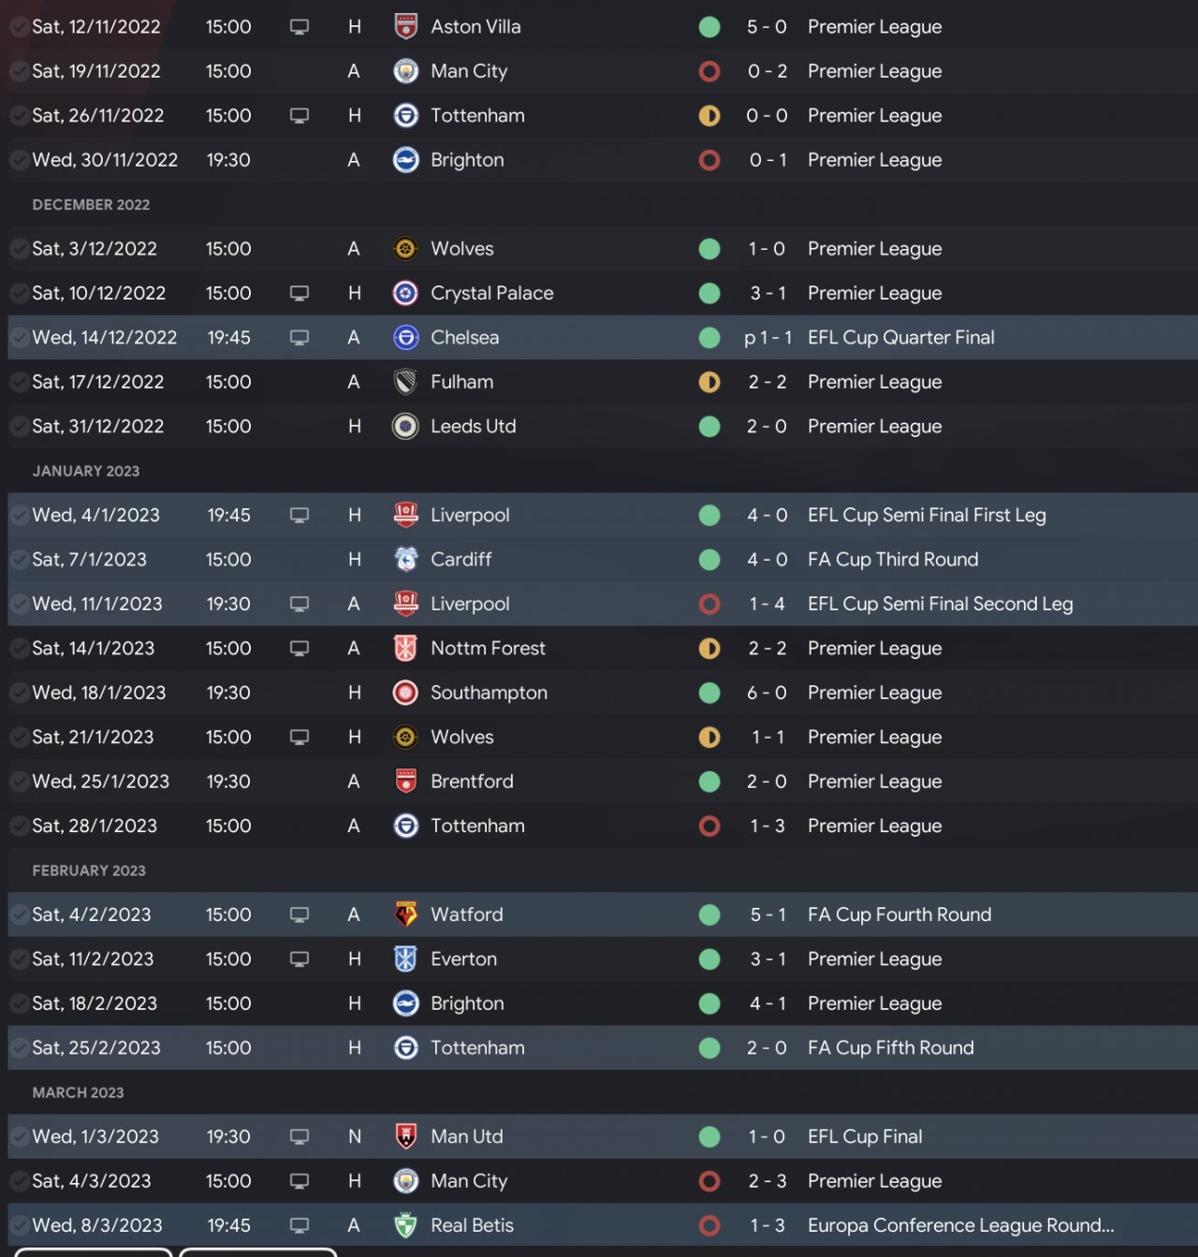Collapse the February 2023 month header

pos(89,870)
